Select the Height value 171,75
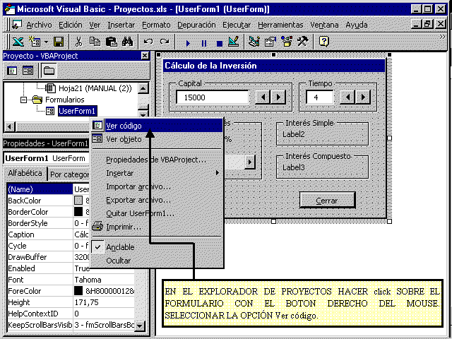 [104, 302]
